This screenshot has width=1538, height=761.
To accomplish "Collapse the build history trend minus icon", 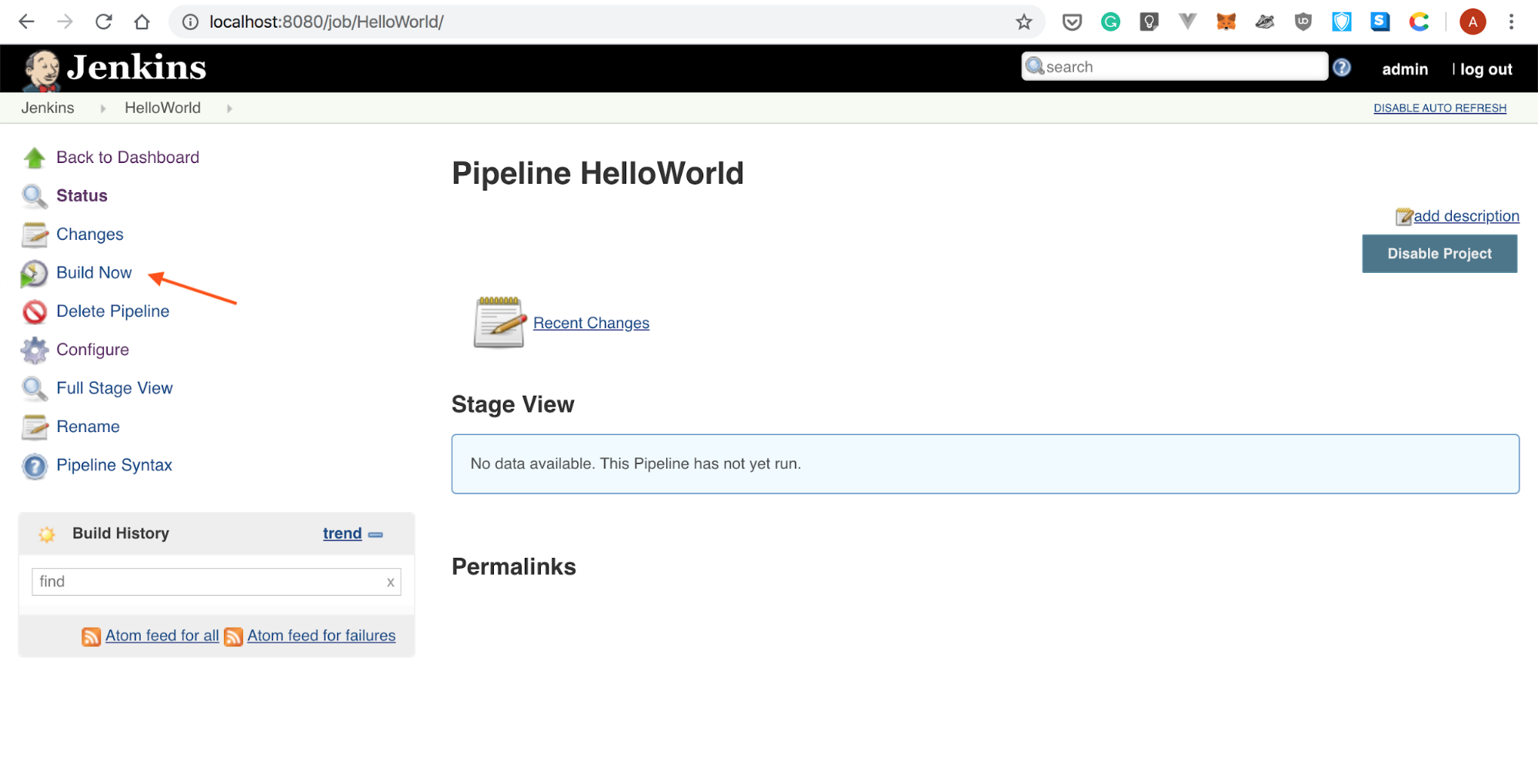I will pyautogui.click(x=375, y=535).
